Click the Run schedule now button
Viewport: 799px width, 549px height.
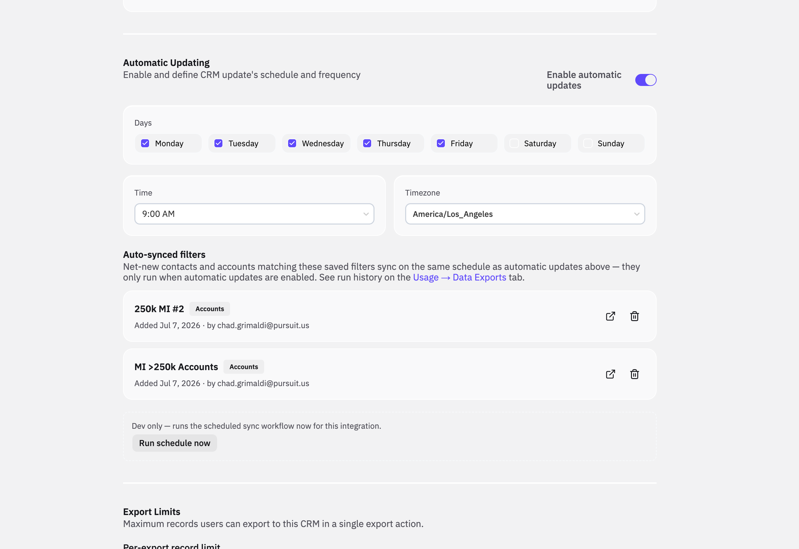174,443
